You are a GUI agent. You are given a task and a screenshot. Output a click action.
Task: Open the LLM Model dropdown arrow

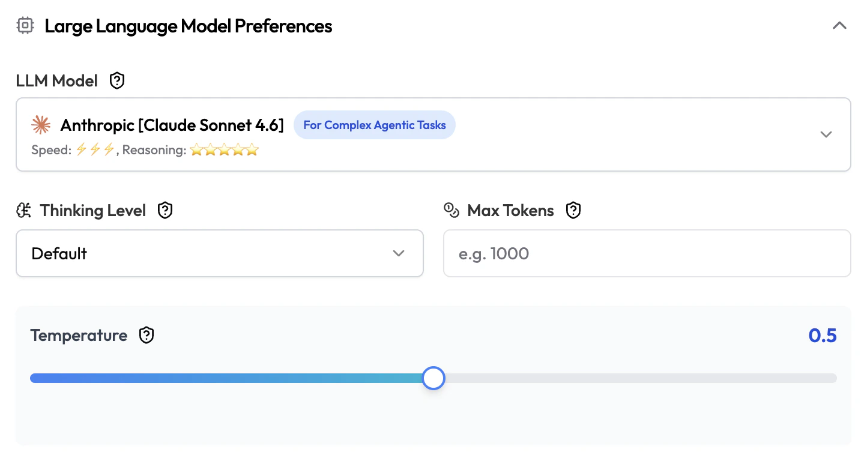pyautogui.click(x=826, y=134)
